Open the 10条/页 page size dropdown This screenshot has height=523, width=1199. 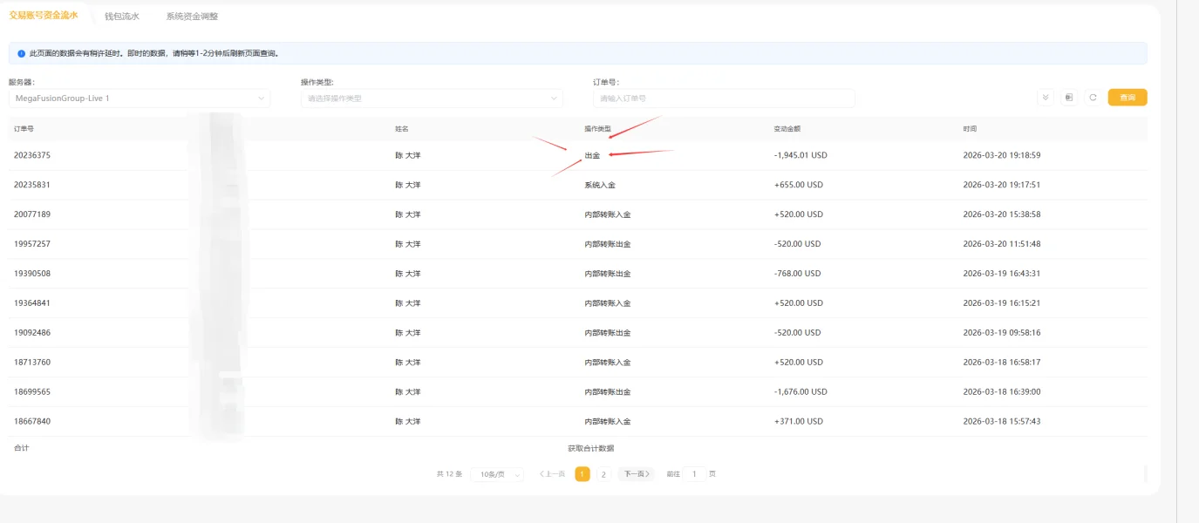497,474
